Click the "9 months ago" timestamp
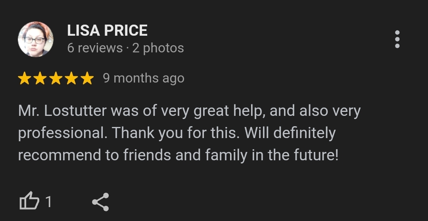Screen dimensions: 428x221 (x=144, y=78)
